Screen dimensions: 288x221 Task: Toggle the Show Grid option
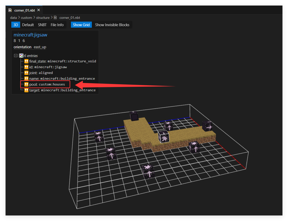click(x=81, y=25)
